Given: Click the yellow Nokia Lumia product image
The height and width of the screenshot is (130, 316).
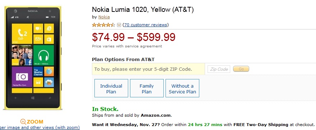Looking at the screenshot, I should pos(33,58).
